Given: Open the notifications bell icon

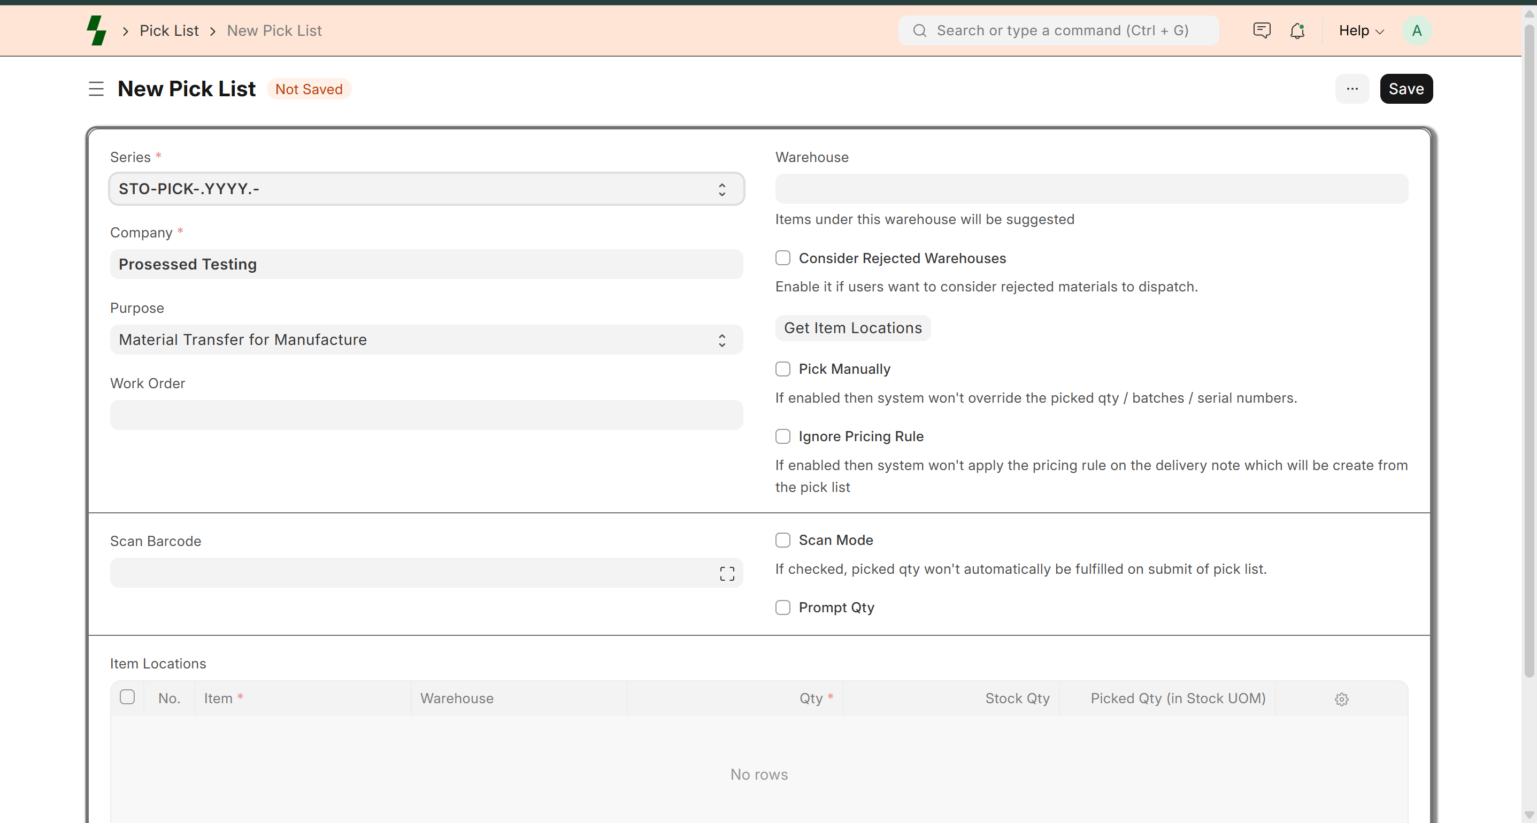Looking at the screenshot, I should click(1297, 30).
